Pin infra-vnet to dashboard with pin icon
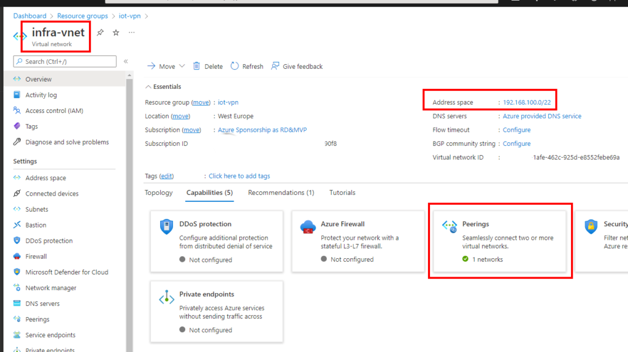This screenshot has height=352, width=628. pos(100,33)
